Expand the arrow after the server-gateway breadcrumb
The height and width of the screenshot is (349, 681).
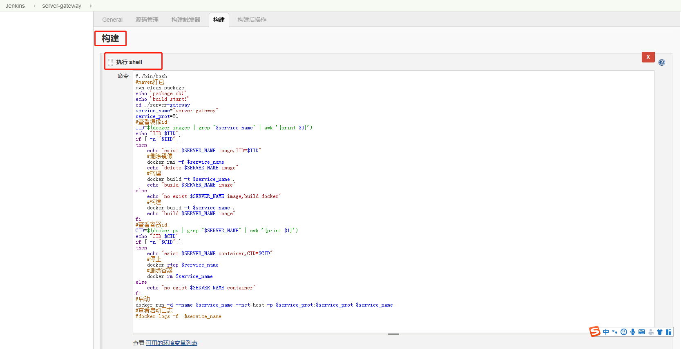[91, 6]
